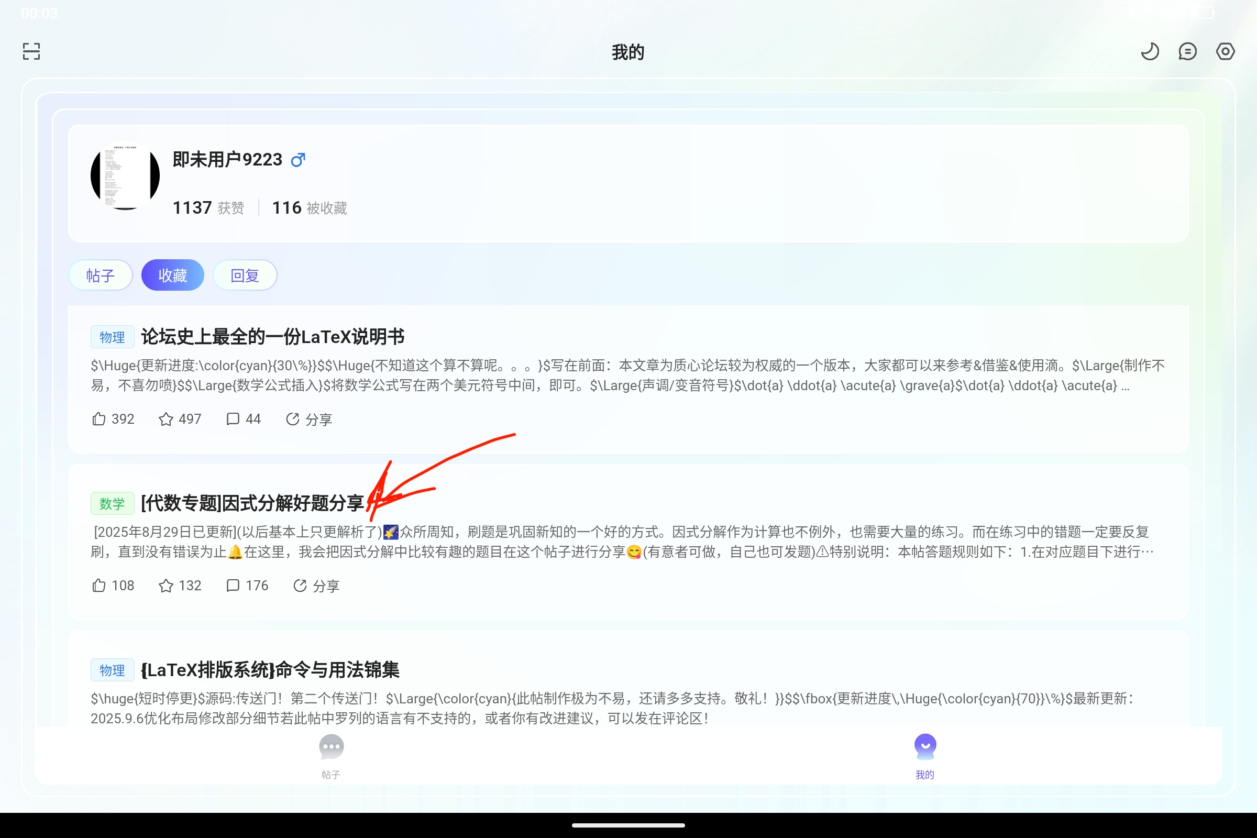This screenshot has height=838, width=1257.
Task: Open the feedback chat bubble icon
Action: 1187,51
